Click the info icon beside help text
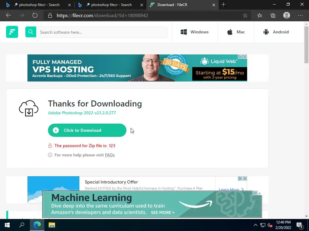 pos(50,155)
